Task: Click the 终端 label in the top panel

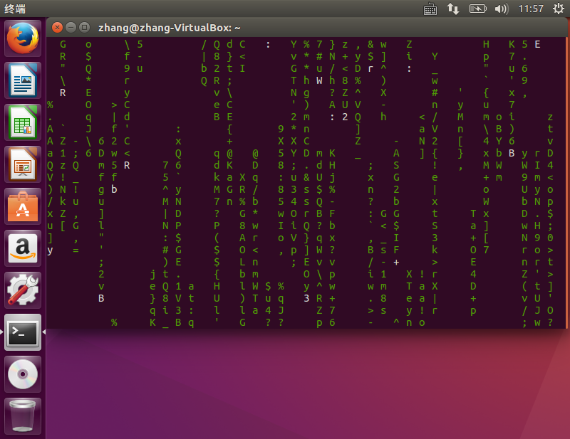Action: tap(15, 9)
